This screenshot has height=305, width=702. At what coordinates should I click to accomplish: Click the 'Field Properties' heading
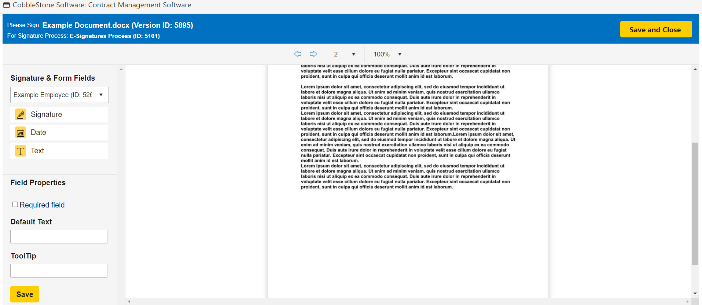tap(38, 183)
